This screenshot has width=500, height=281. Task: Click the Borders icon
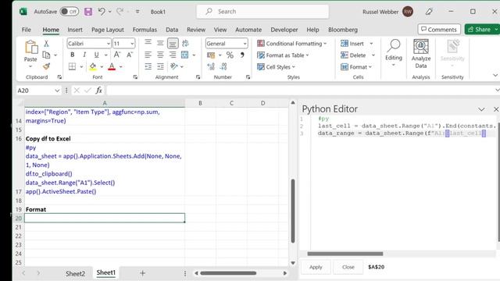73,66
